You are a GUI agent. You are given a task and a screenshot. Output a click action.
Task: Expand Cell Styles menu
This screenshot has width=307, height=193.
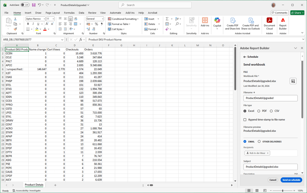click(x=116, y=29)
